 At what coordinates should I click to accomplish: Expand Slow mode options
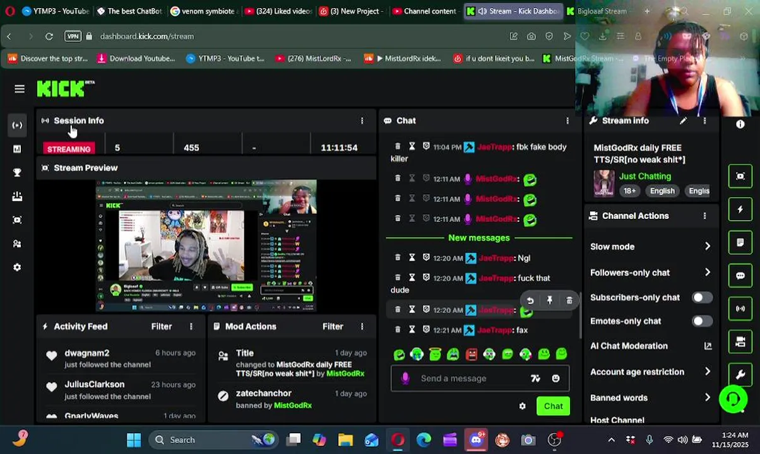click(651, 247)
